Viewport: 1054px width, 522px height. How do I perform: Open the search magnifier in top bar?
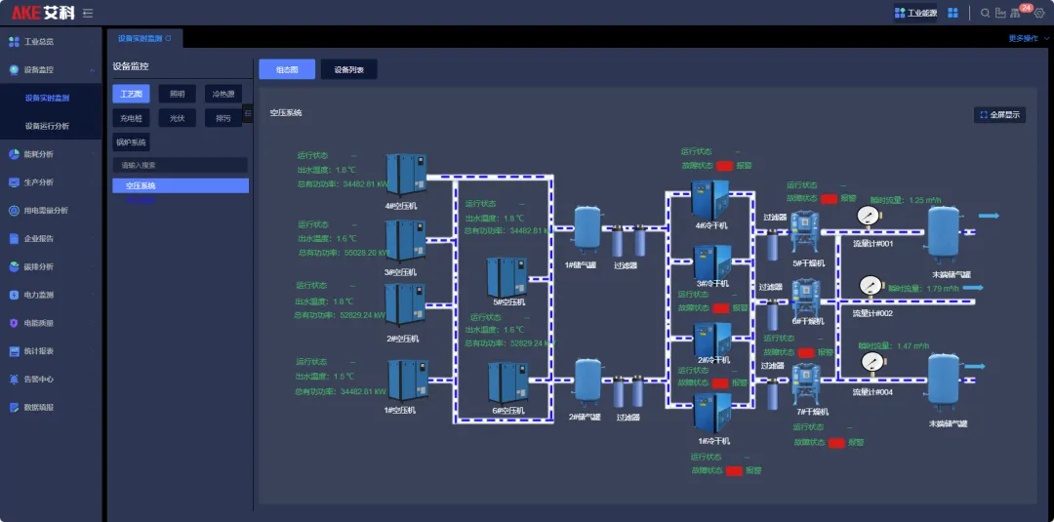point(985,13)
